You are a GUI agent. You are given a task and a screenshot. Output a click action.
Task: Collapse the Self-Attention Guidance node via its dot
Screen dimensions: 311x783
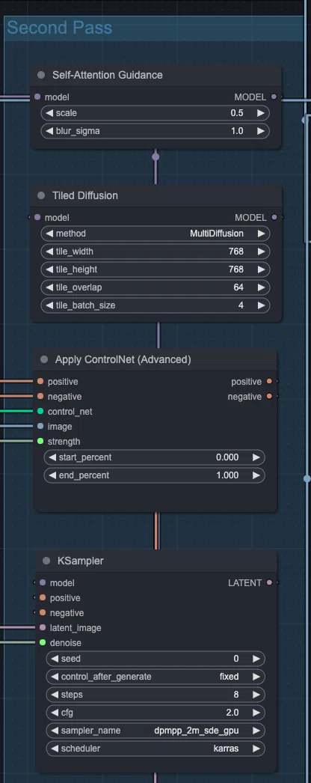click(41, 75)
